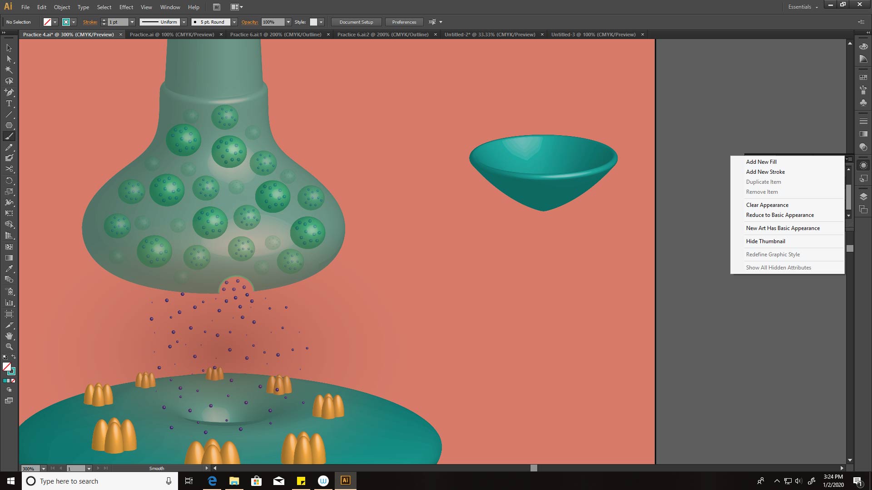Expand the brush definition dropdown
Image resolution: width=872 pixels, height=490 pixels.
pyautogui.click(x=234, y=22)
